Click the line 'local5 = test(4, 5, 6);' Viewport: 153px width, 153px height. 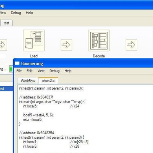tap(38, 115)
